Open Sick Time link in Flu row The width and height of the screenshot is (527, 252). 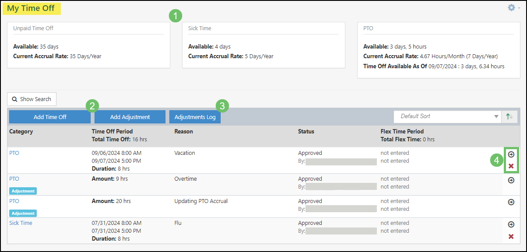point(21,223)
